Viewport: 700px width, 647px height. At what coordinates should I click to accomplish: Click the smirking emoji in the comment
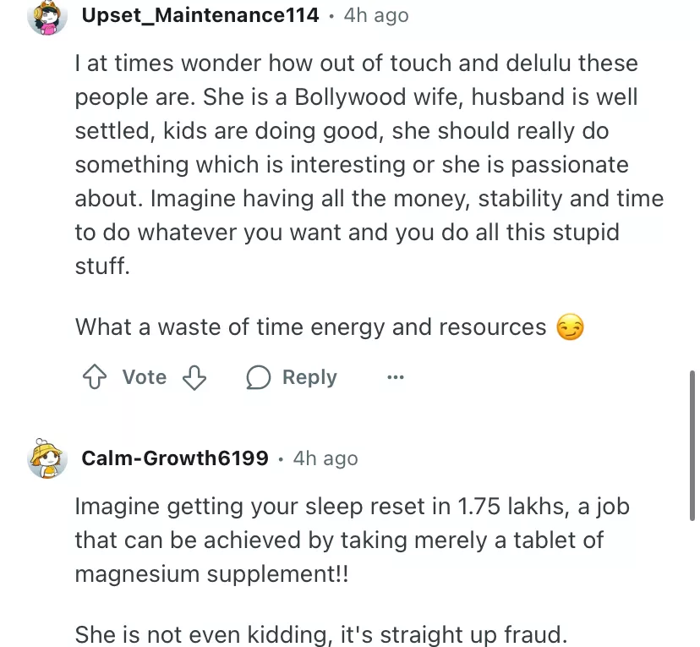[571, 327]
